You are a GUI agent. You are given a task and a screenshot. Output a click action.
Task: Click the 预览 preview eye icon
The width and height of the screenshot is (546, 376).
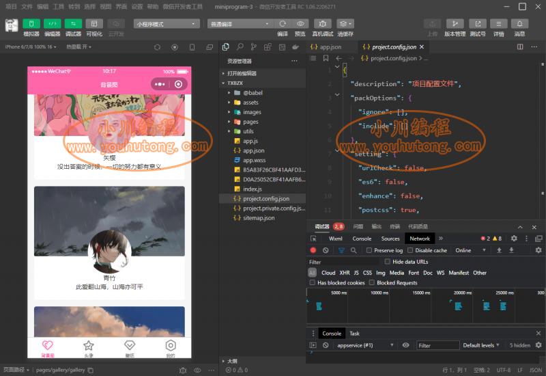point(300,24)
